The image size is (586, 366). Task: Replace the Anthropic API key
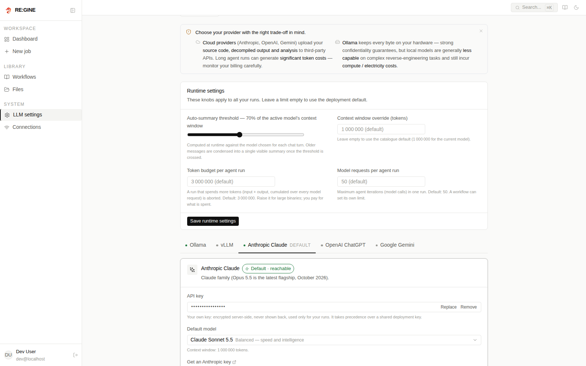(448, 307)
